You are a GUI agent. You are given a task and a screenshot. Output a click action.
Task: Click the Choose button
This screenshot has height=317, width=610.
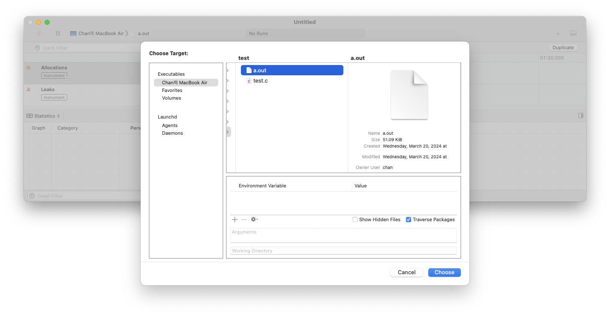pyautogui.click(x=445, y=273)
